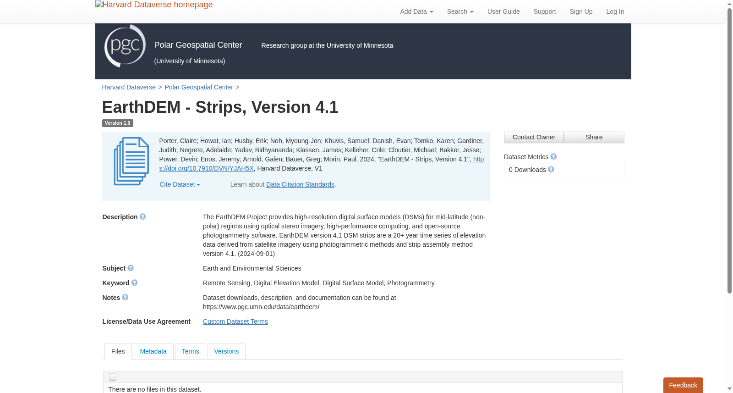Click 'Research group at the University of Minnesota' text
Viewport: 733px width, 393px height.
pos(327,45)
